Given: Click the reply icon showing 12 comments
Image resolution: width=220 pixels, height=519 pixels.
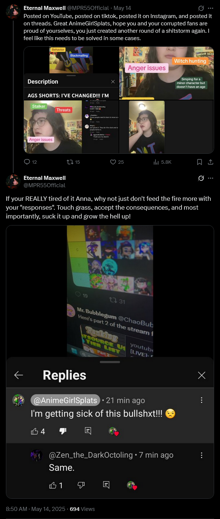Looking at the screenshot, I should (30, 162).
